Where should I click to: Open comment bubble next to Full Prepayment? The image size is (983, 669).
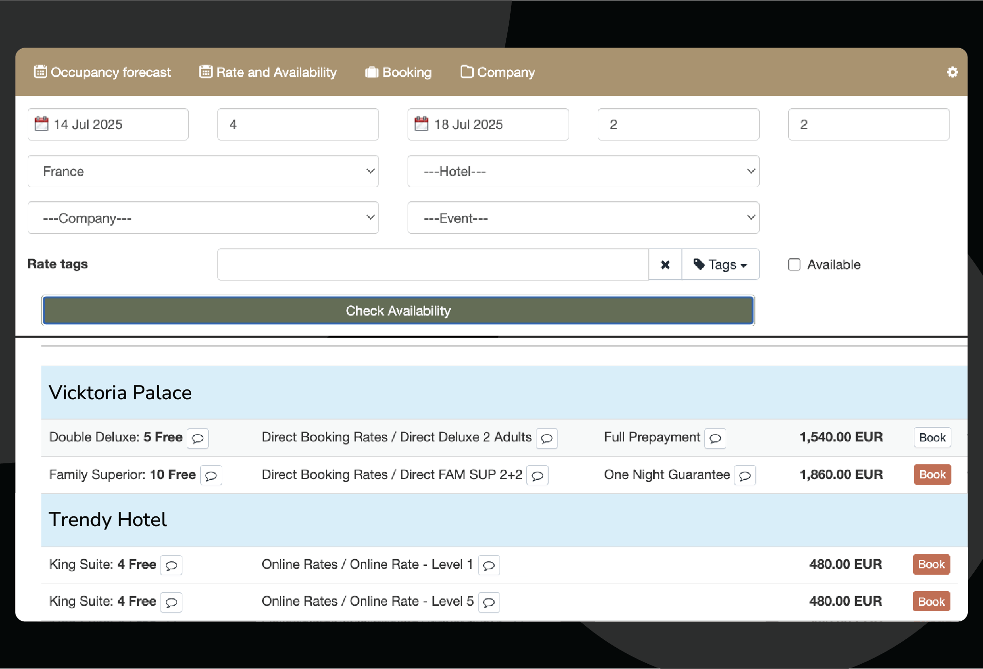tap(715, 438)
